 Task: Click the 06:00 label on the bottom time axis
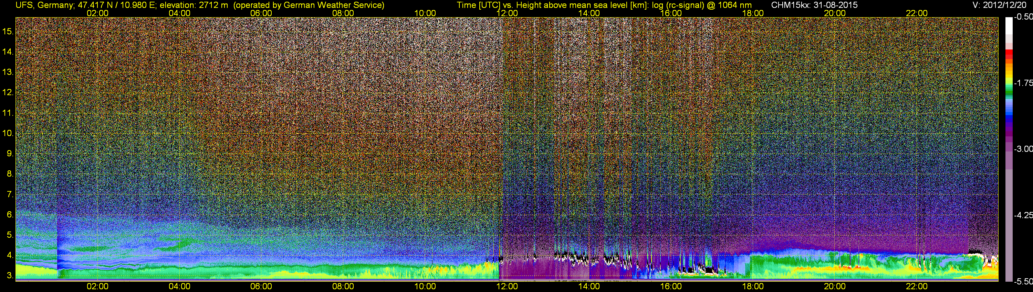(x=261, y=287)
